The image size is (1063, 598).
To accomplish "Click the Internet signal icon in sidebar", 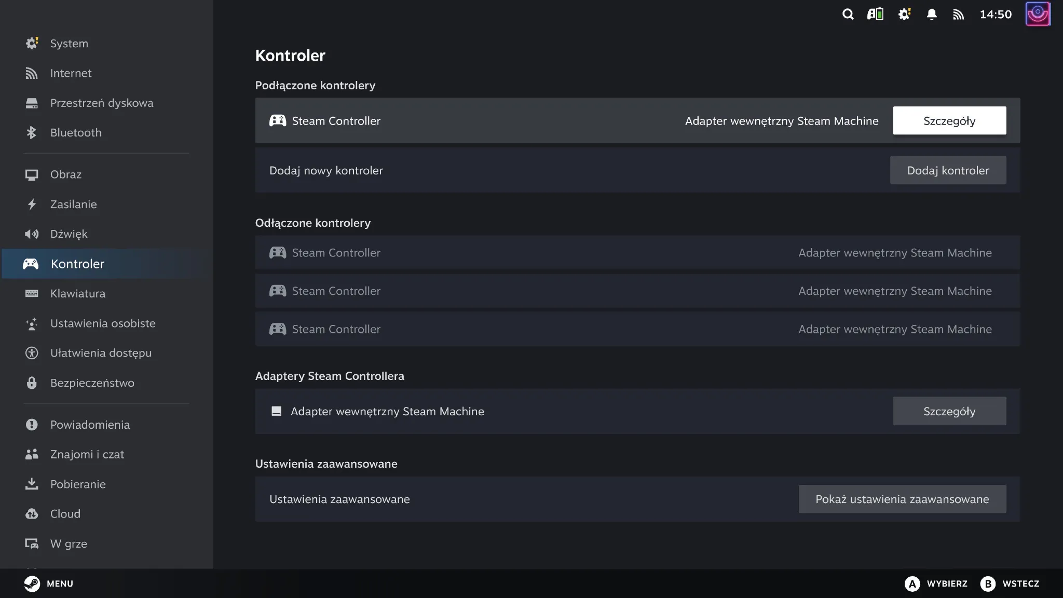I will click(x=32, y=73).
